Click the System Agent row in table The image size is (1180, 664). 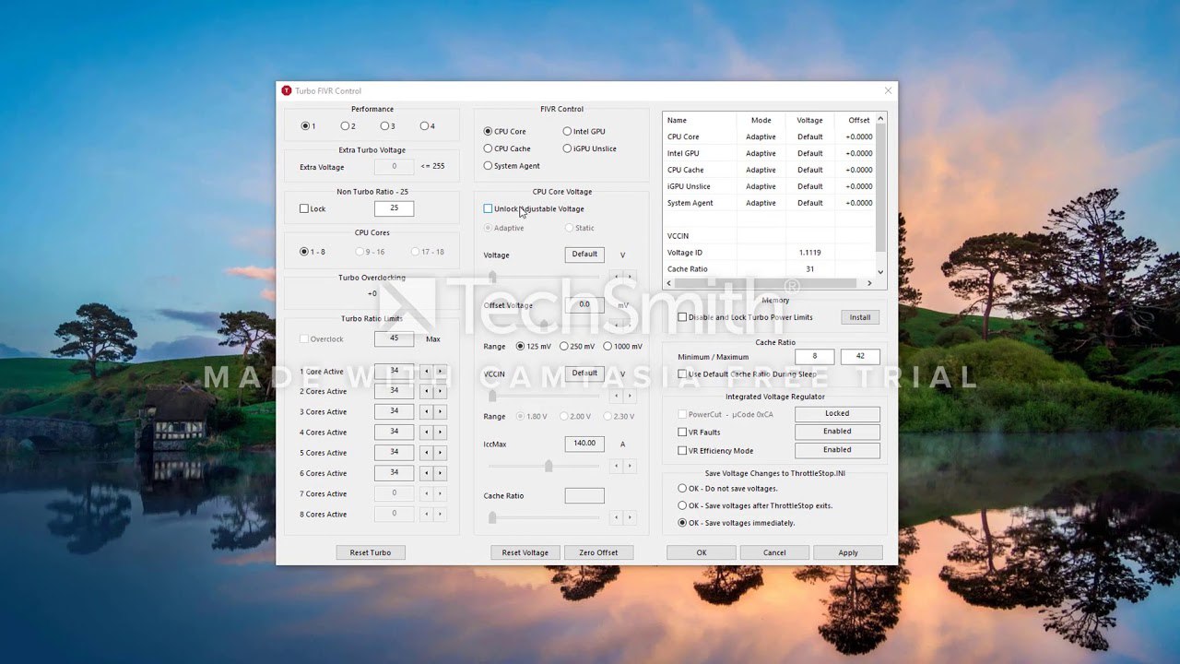pyautogui.click(x=769, y=203)
